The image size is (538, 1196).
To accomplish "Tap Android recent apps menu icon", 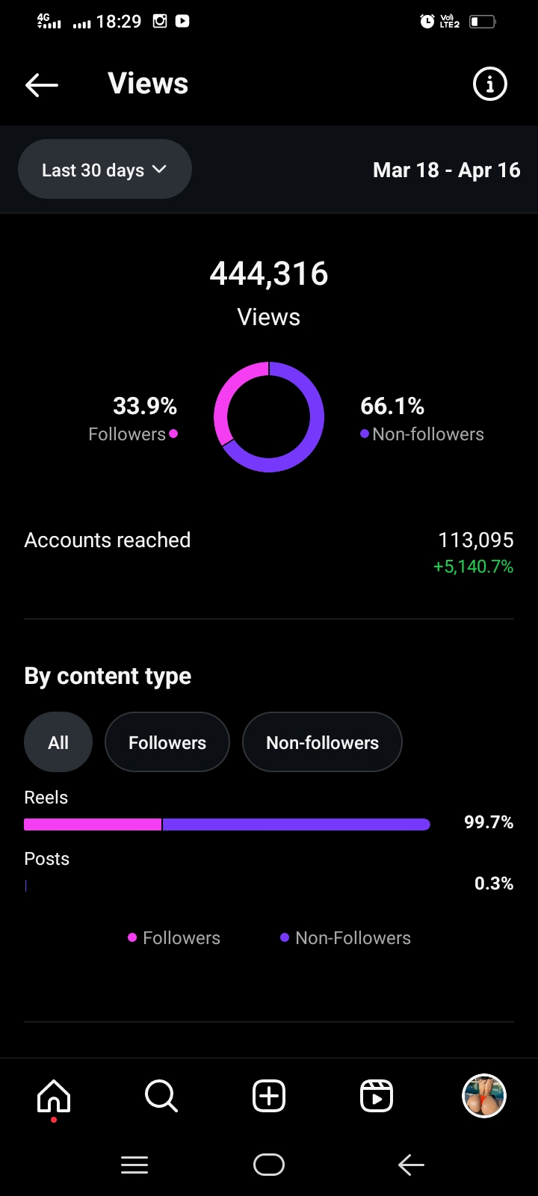I will (x=134, y=1165).
